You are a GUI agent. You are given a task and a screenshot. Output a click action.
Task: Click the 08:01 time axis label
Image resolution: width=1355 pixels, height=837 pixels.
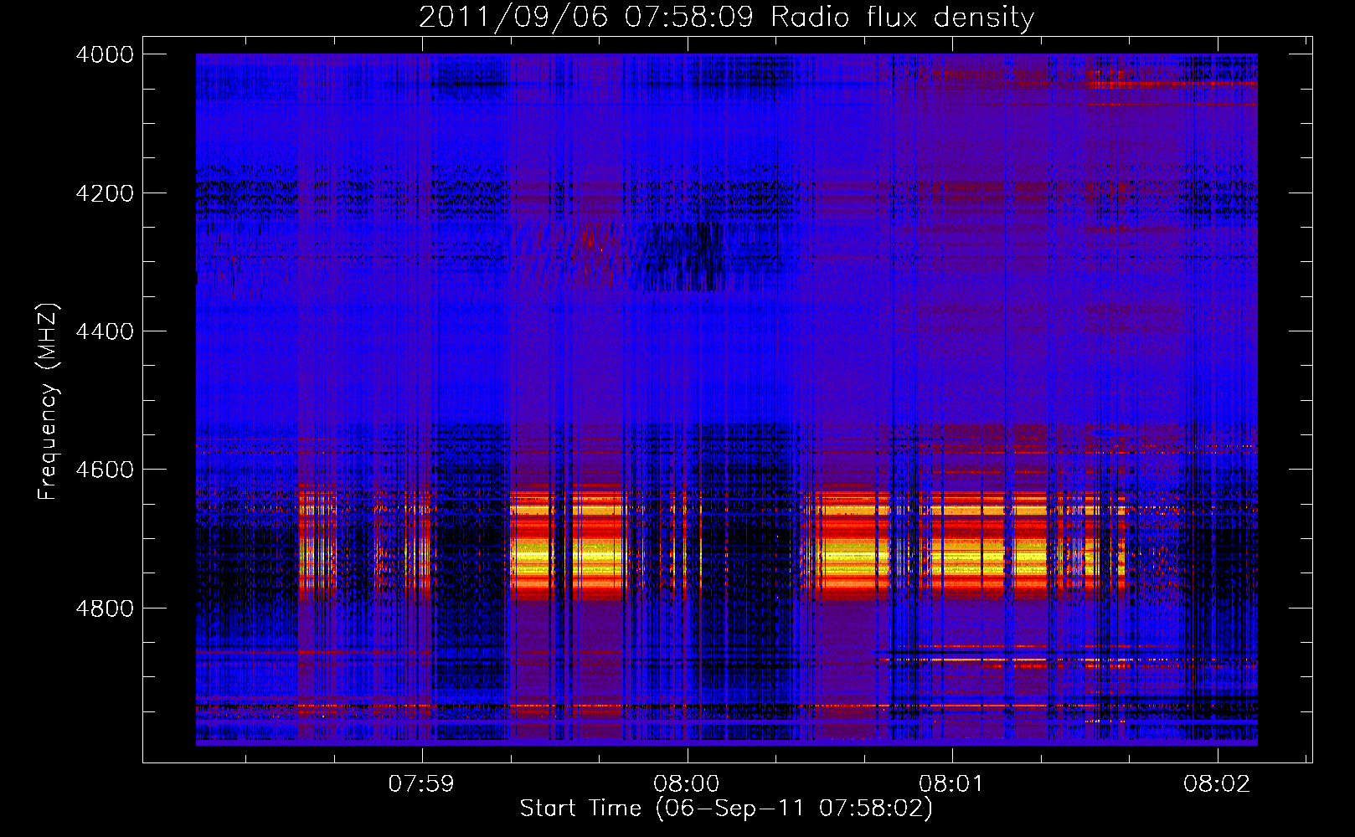951,783
